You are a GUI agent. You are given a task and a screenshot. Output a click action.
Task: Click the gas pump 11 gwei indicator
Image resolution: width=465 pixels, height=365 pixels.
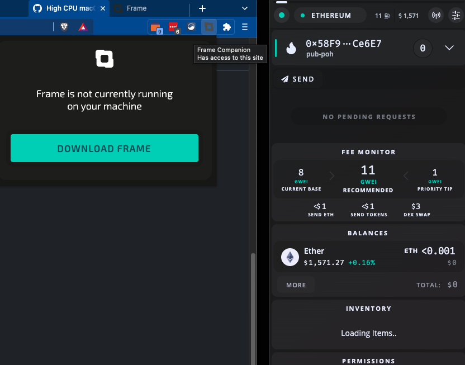(x=382, y=16)
